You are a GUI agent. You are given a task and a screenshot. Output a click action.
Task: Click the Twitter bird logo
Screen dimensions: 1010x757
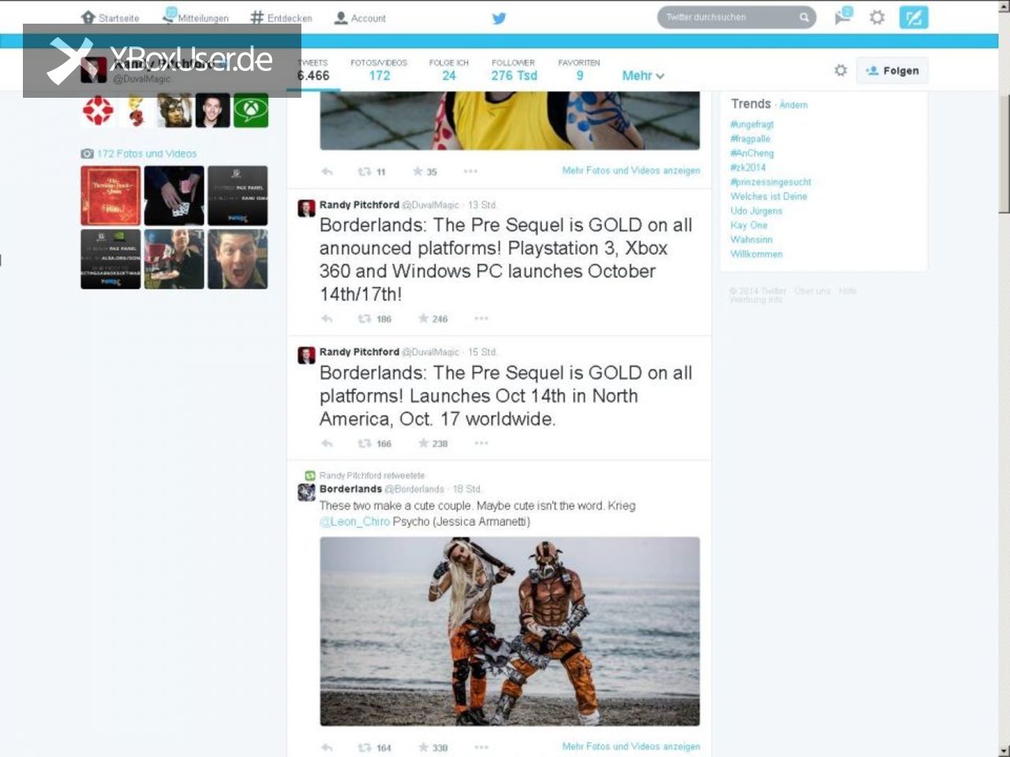click(x=499, y=18)
